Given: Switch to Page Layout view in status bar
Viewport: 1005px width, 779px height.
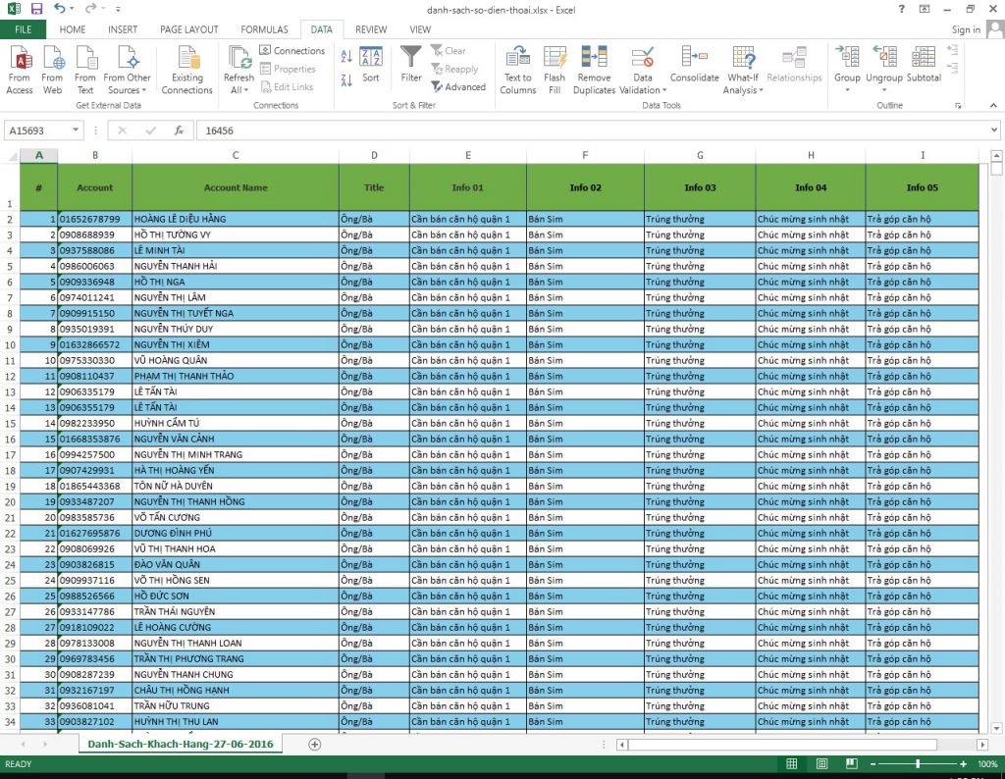Looking at the screenshot, I should pos(821,763).
